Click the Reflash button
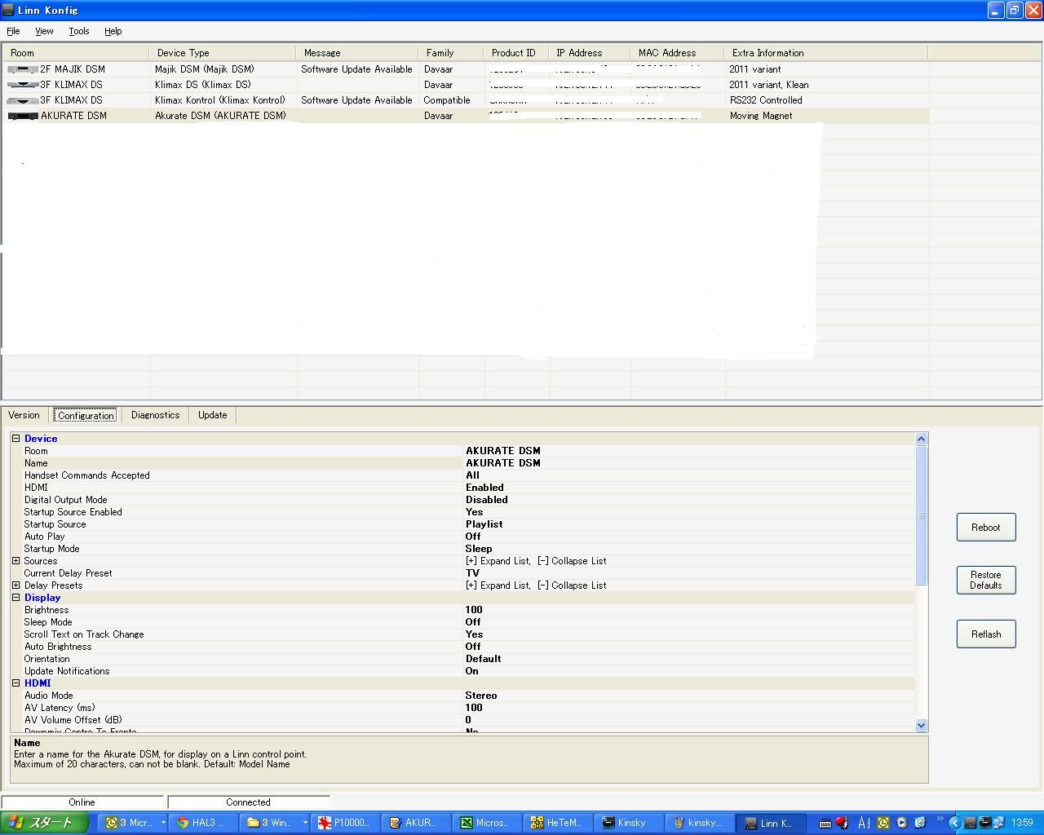This screenshot has width=1044, height=835. pos(986,634)
